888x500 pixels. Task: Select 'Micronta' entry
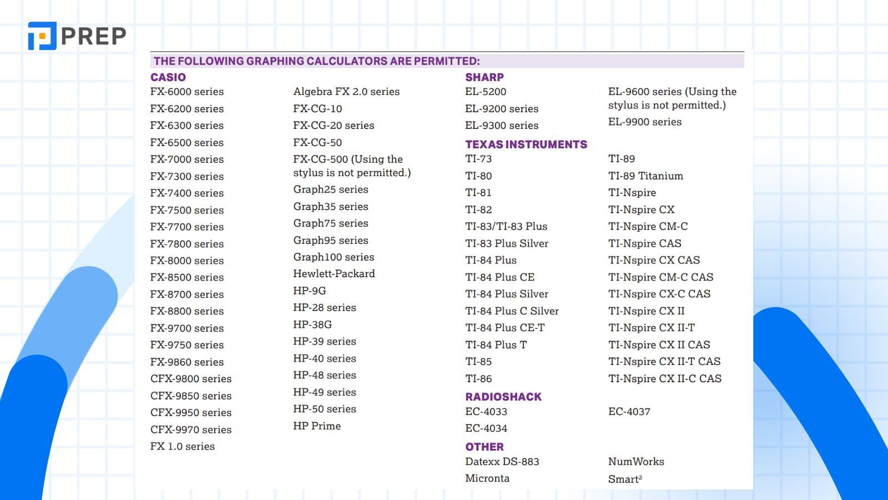(487, 478)
